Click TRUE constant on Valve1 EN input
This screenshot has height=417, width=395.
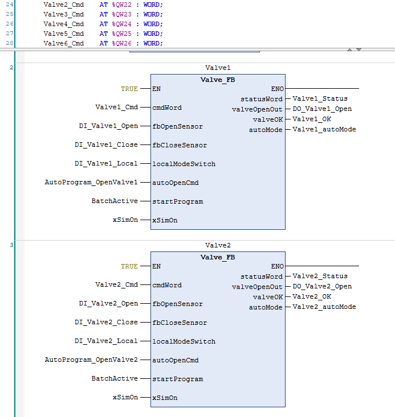pos(129,89)
